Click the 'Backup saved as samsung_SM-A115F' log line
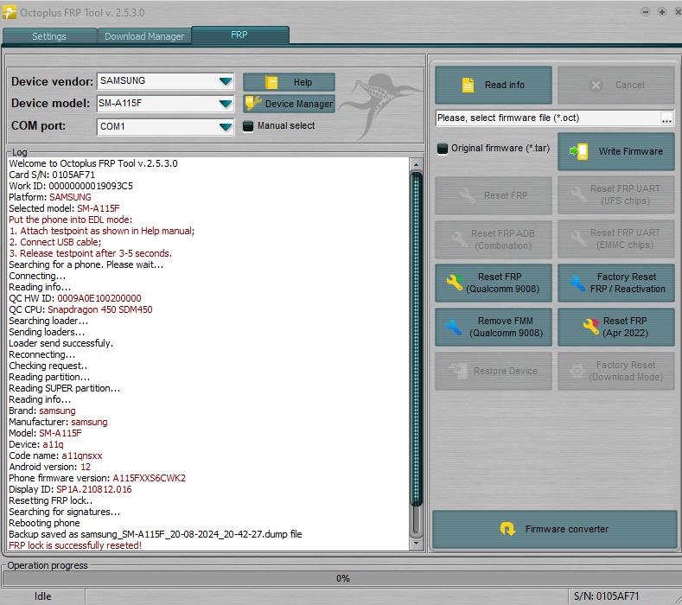This screenshot has width=682, height=605. [x=156, y=534]
